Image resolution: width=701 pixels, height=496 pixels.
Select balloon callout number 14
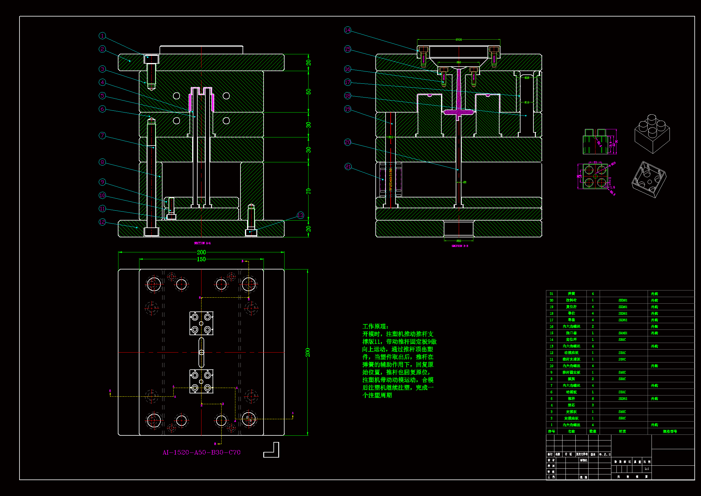[348, 30]
